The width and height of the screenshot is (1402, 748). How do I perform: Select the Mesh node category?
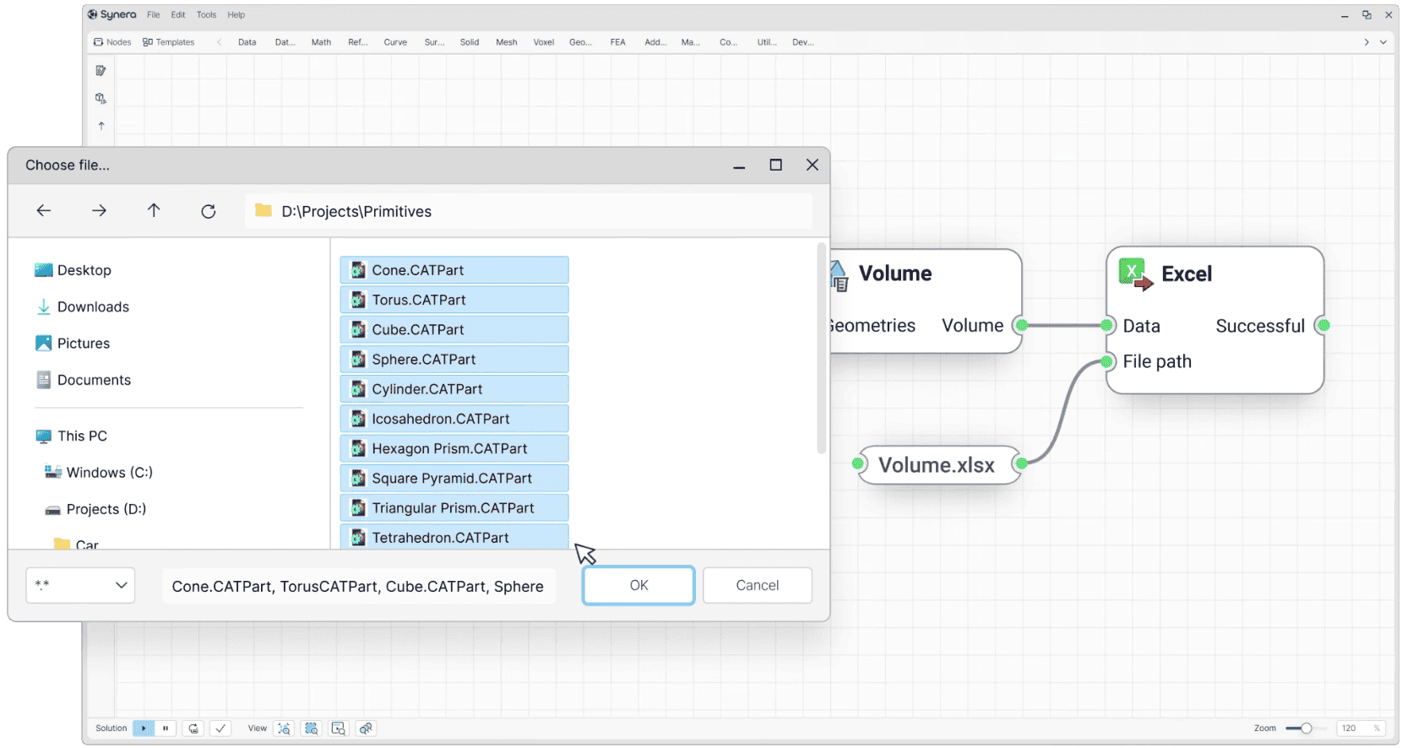507,42
